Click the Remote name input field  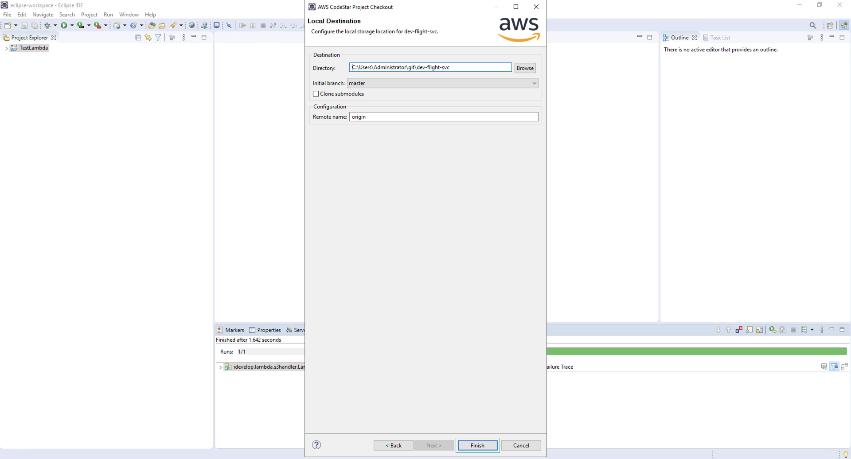tap(444, 117)
